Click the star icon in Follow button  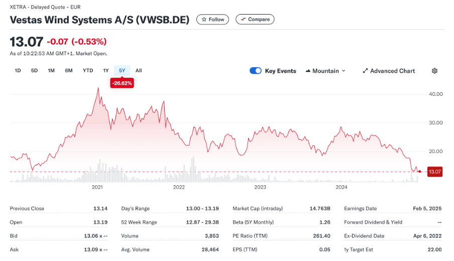204,20
